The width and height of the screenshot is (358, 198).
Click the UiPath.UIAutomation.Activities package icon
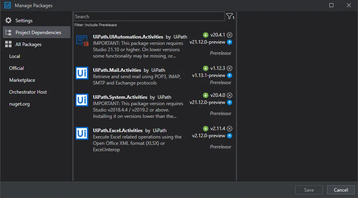[82, 40]
